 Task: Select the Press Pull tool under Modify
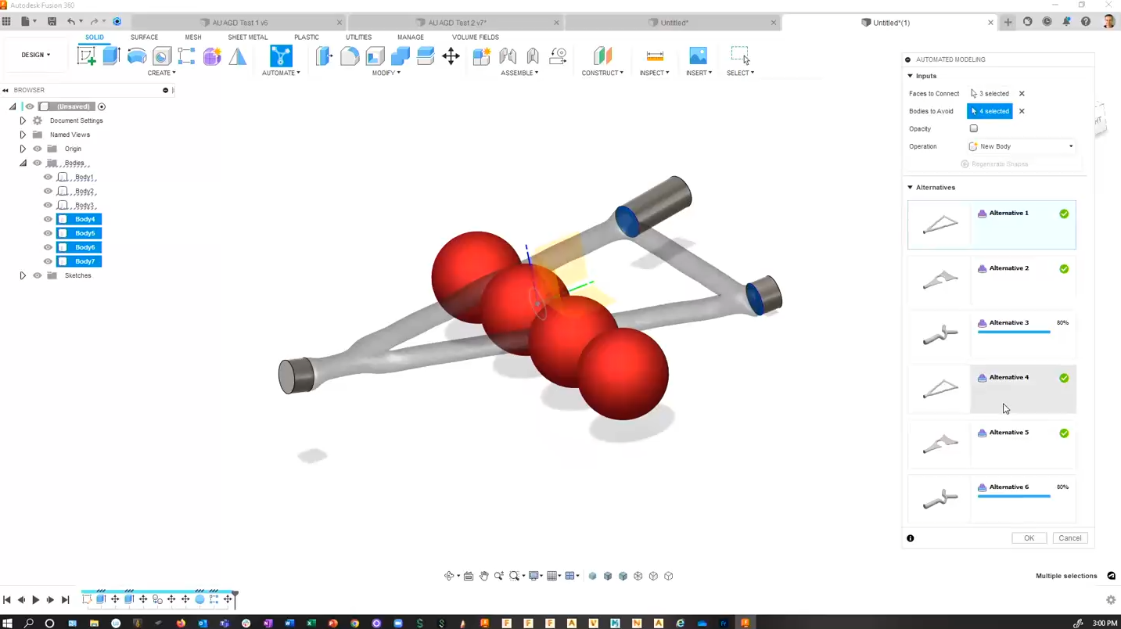pyautogui.click(x=323, y=56)
